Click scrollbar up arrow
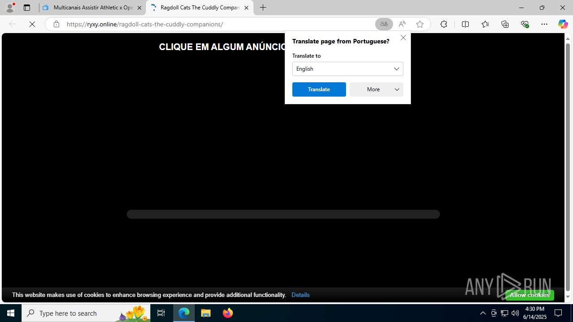The height and width of the screenshot is (322, 573). pyautogui.click(x=568, y=38)
